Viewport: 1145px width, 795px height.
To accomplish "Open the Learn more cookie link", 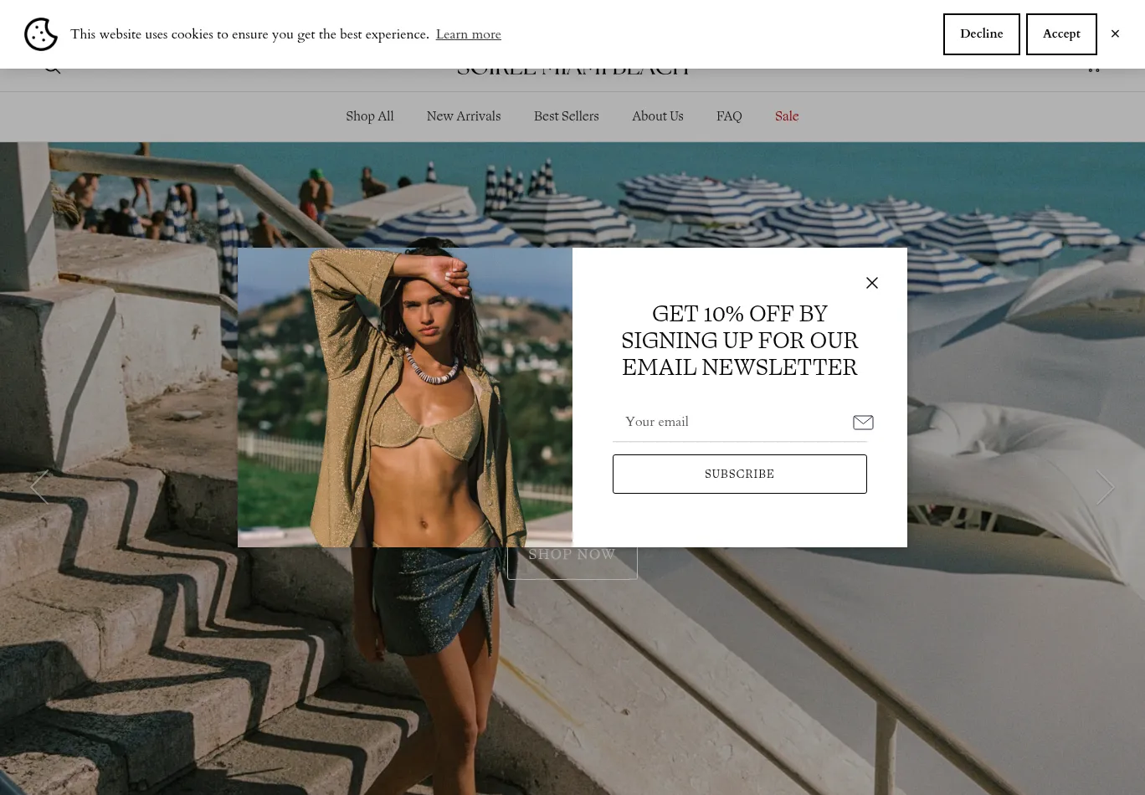I will 468,34.
